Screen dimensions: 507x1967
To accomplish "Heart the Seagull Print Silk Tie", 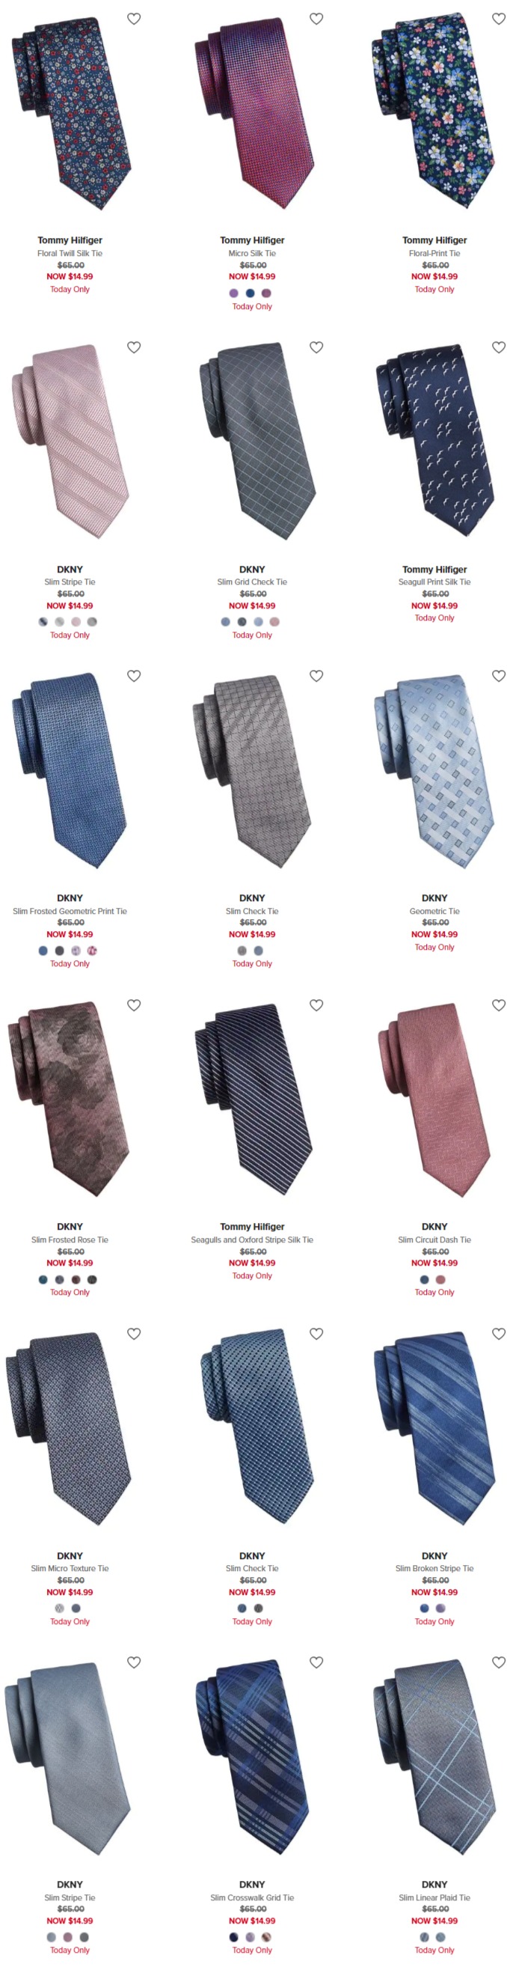I will pos(499,347).
